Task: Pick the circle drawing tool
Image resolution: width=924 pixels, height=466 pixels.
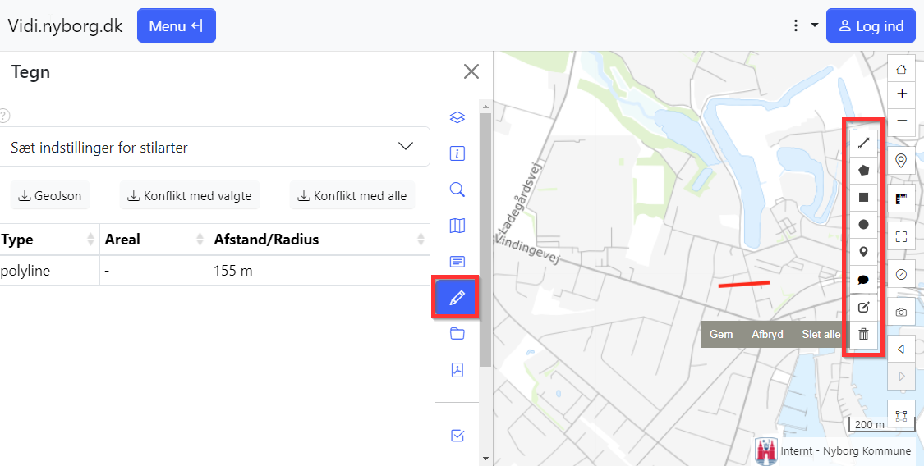Action: coord(863,224)
